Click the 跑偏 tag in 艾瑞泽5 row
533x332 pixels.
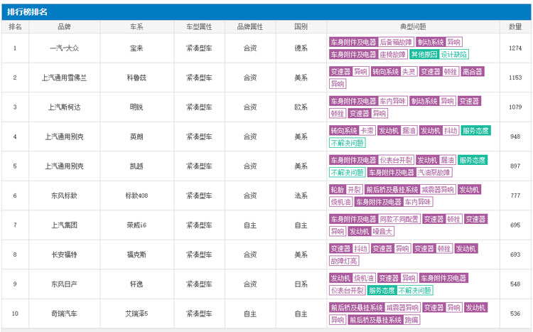pos(412,320)
